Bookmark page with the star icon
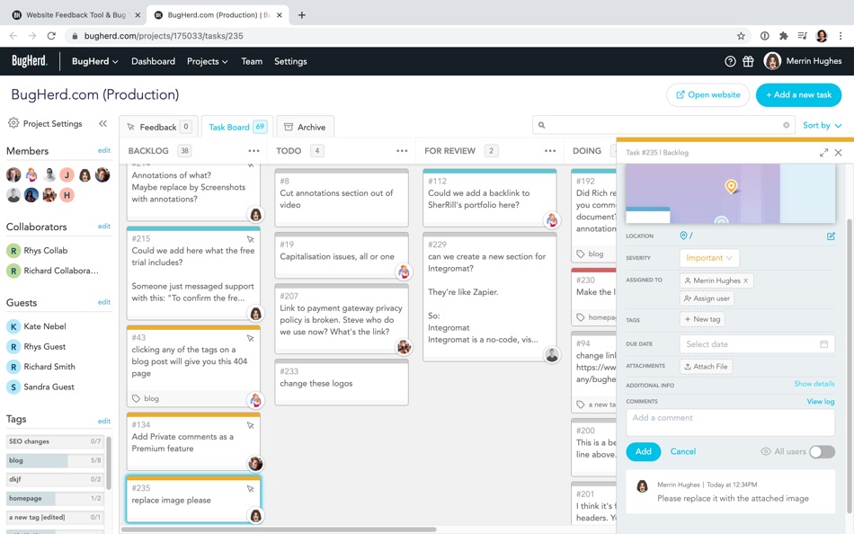854x534 pixels. 741,36
